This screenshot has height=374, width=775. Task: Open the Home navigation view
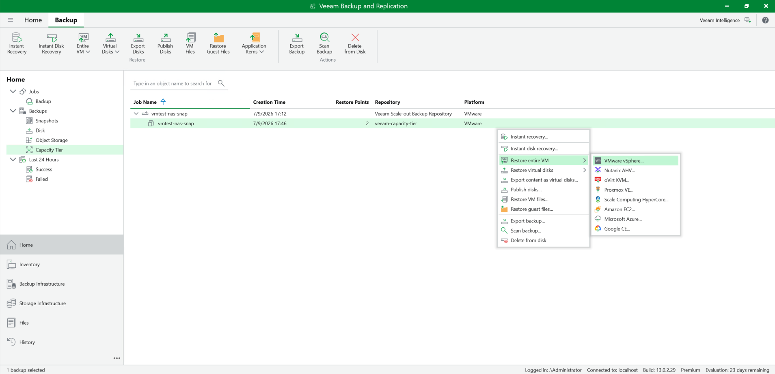(62, 245)
